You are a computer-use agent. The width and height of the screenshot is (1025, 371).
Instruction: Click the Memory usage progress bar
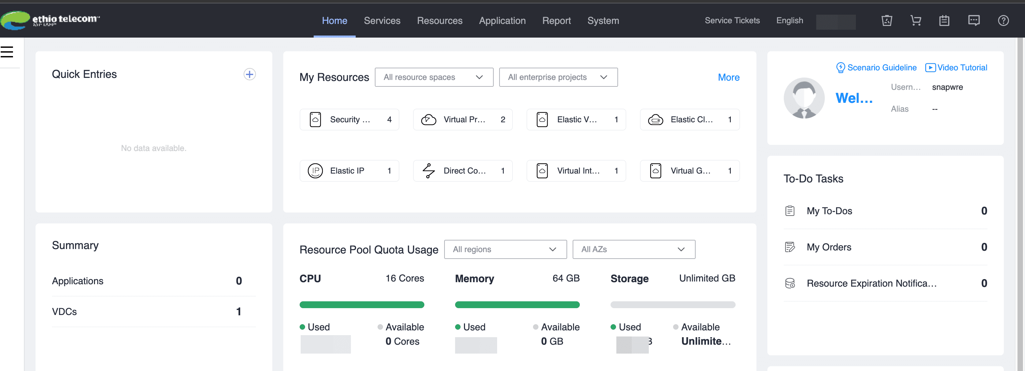517,305
